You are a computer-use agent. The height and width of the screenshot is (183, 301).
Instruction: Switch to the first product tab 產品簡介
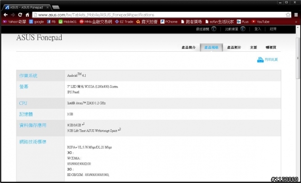coord(189,48)
